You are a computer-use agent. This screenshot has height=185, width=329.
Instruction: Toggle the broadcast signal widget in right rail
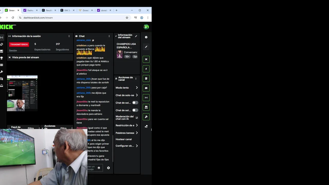point(146,98)
